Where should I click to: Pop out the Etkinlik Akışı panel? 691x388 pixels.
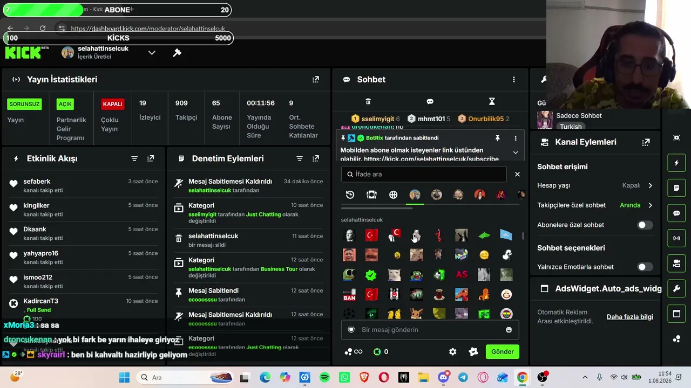(x=151, y=158)
